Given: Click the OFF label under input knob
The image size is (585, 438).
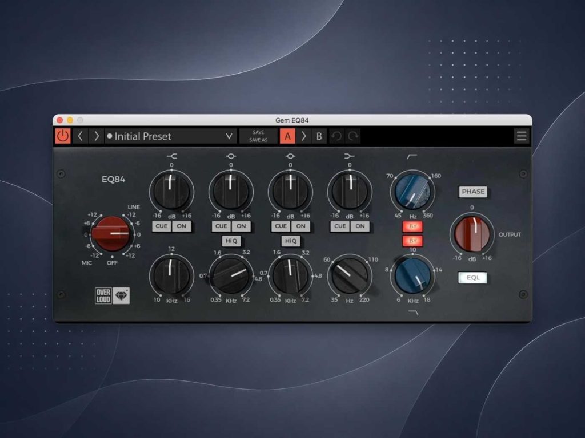Looking at the screenshot, I should click(x=112, y=263).
